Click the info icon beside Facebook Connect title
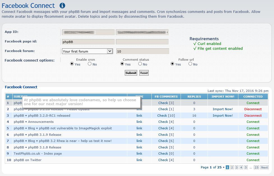 (x=63, y=5)
